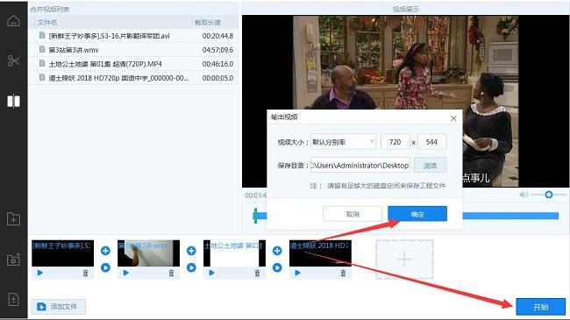Image resolution: width=570 pixels, height=320 pixels.
Task: Click play-transition icon between first and second clips
Action: (x=105, y=267)
